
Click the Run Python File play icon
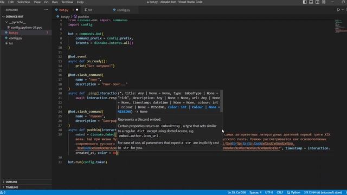tap(338, 10)
